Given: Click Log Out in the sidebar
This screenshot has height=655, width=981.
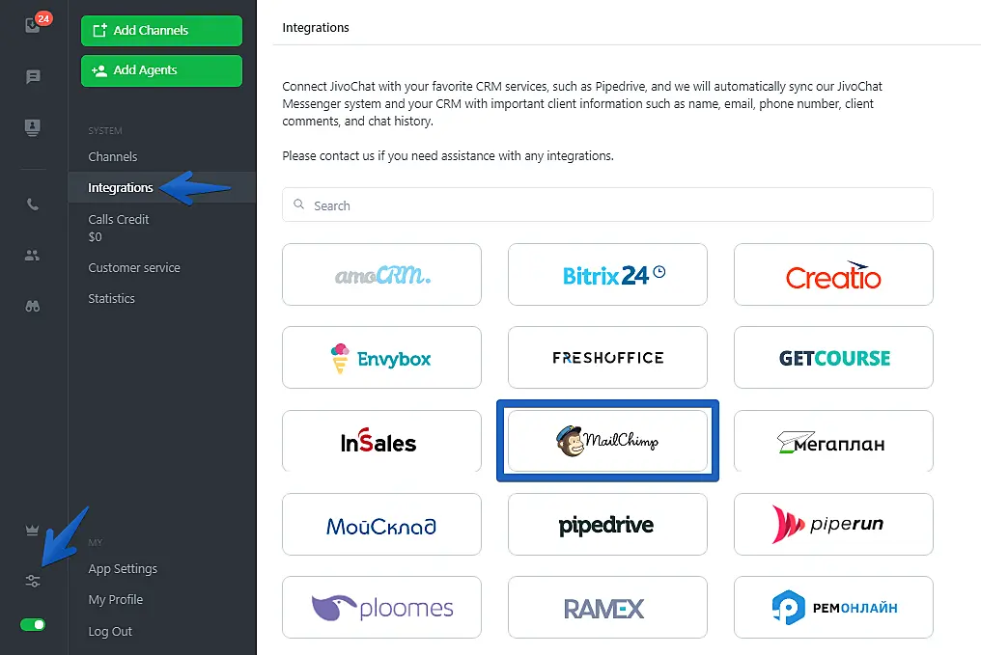Looking at the screenshot, I should 110,631.
